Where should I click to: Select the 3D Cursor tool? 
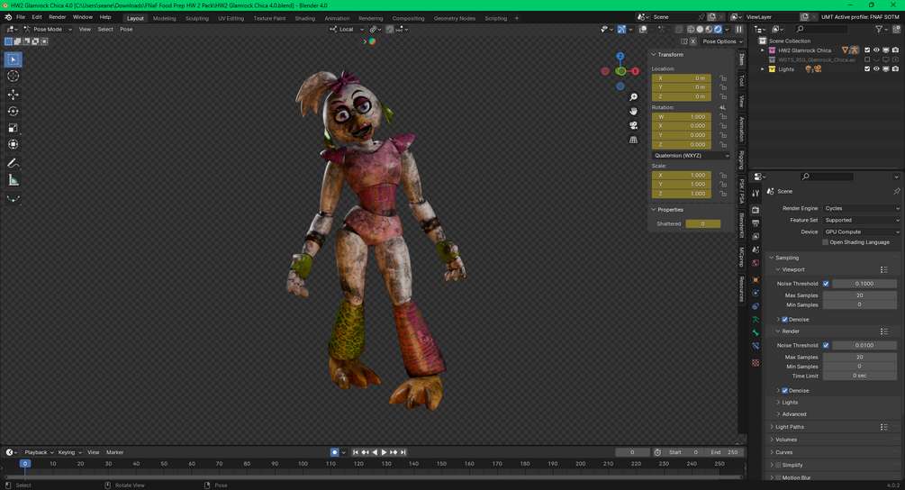(14, 77)
